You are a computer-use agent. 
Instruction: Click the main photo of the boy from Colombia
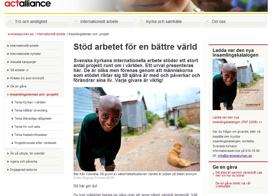(x=137, y=129)
